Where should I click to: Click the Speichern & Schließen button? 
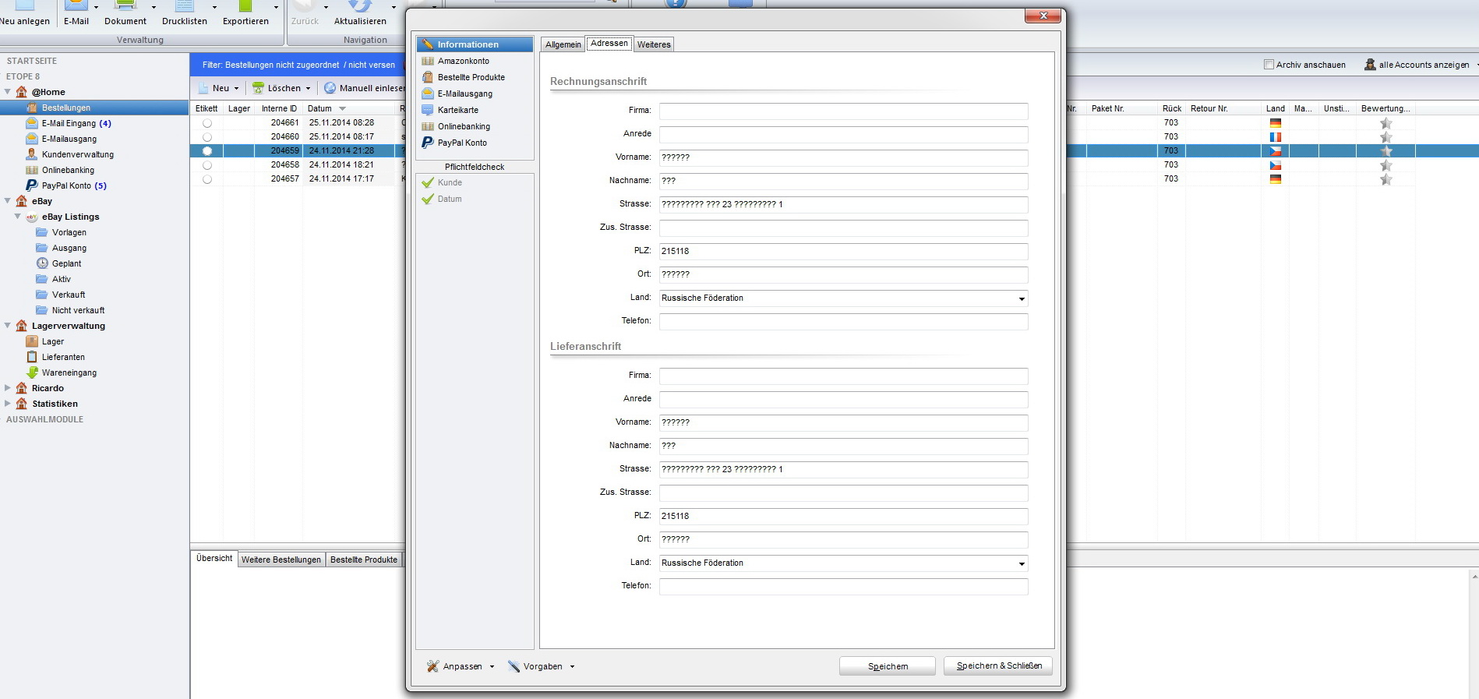tap(998, 665)
